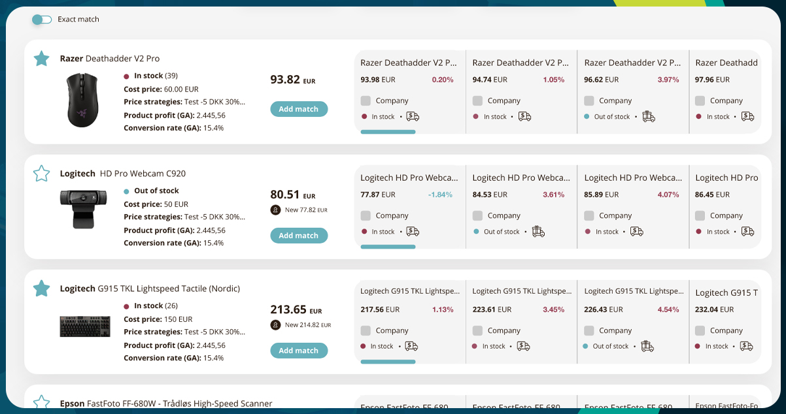This screenshot has height=414, width=786.
Task: Open the Logitech G915 keyboard thumbnail
Action: click(x=85, y=326)
